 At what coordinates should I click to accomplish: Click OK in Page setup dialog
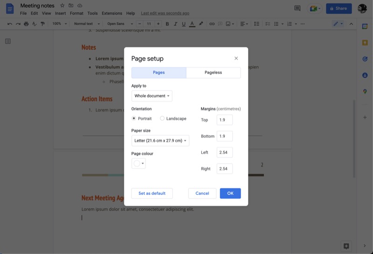pos(230,193)
